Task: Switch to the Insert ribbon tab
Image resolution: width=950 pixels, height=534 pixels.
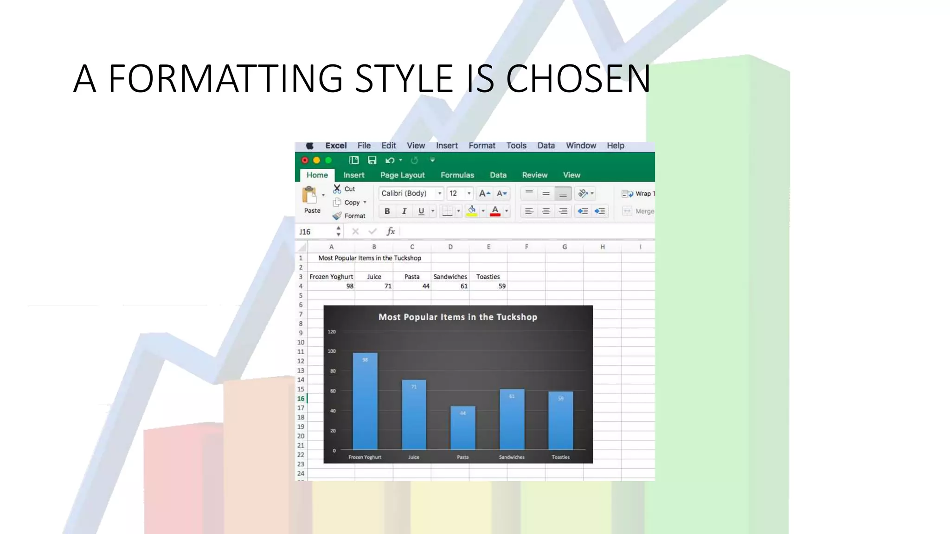Action: coord(353,175)
